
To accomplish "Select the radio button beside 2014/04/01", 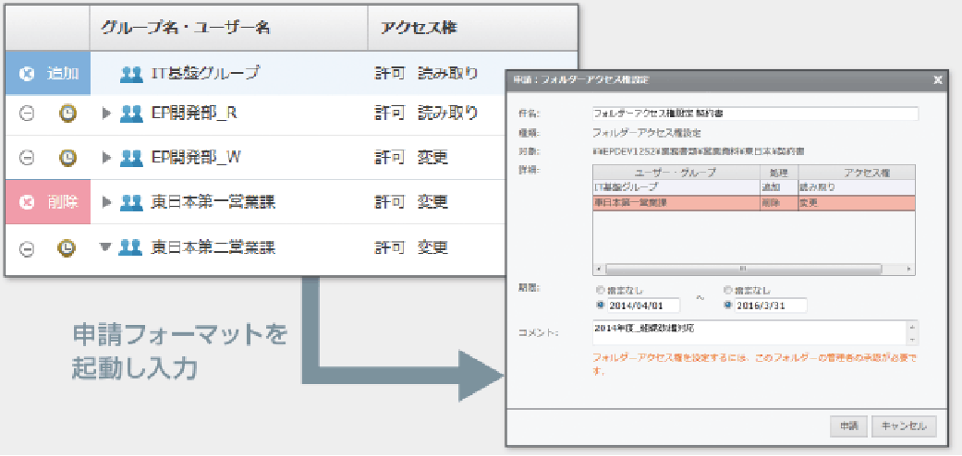I will pos(600,305).
